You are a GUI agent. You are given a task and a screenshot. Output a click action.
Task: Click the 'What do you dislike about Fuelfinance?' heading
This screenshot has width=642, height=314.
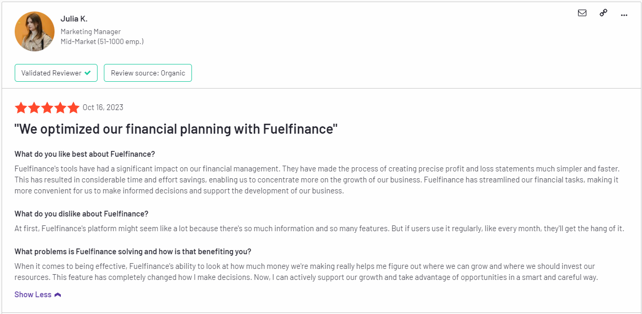(x=81, y=214)
